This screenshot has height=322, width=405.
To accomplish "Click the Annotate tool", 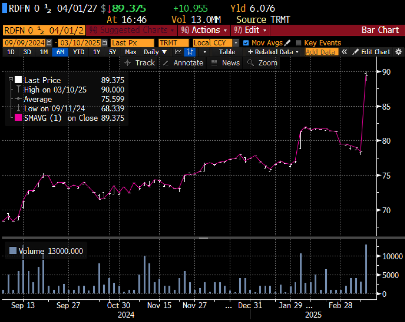I will point(183,63).
